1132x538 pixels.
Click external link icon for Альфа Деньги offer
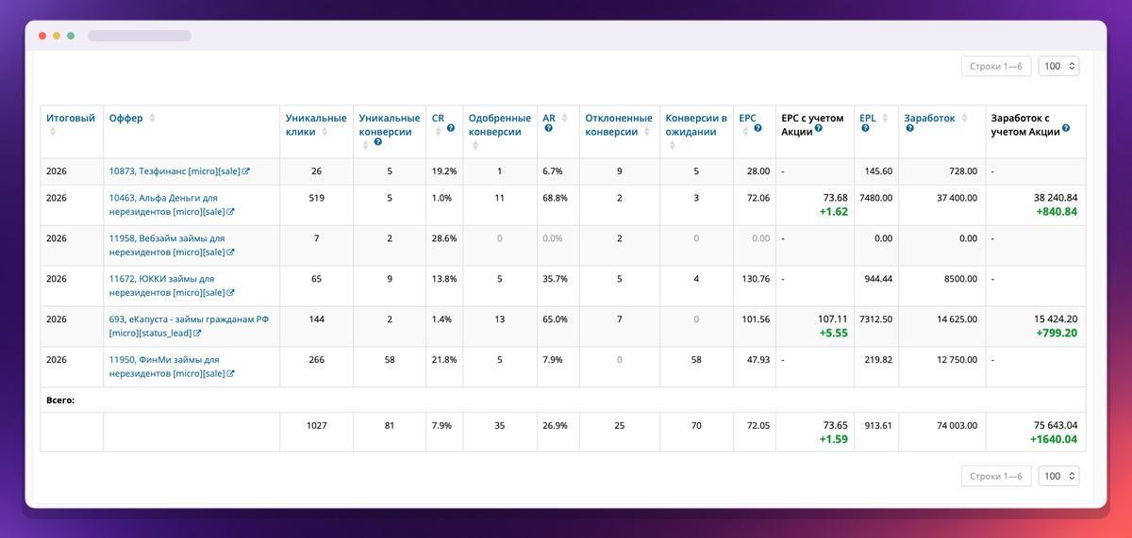tap(231, 212)
